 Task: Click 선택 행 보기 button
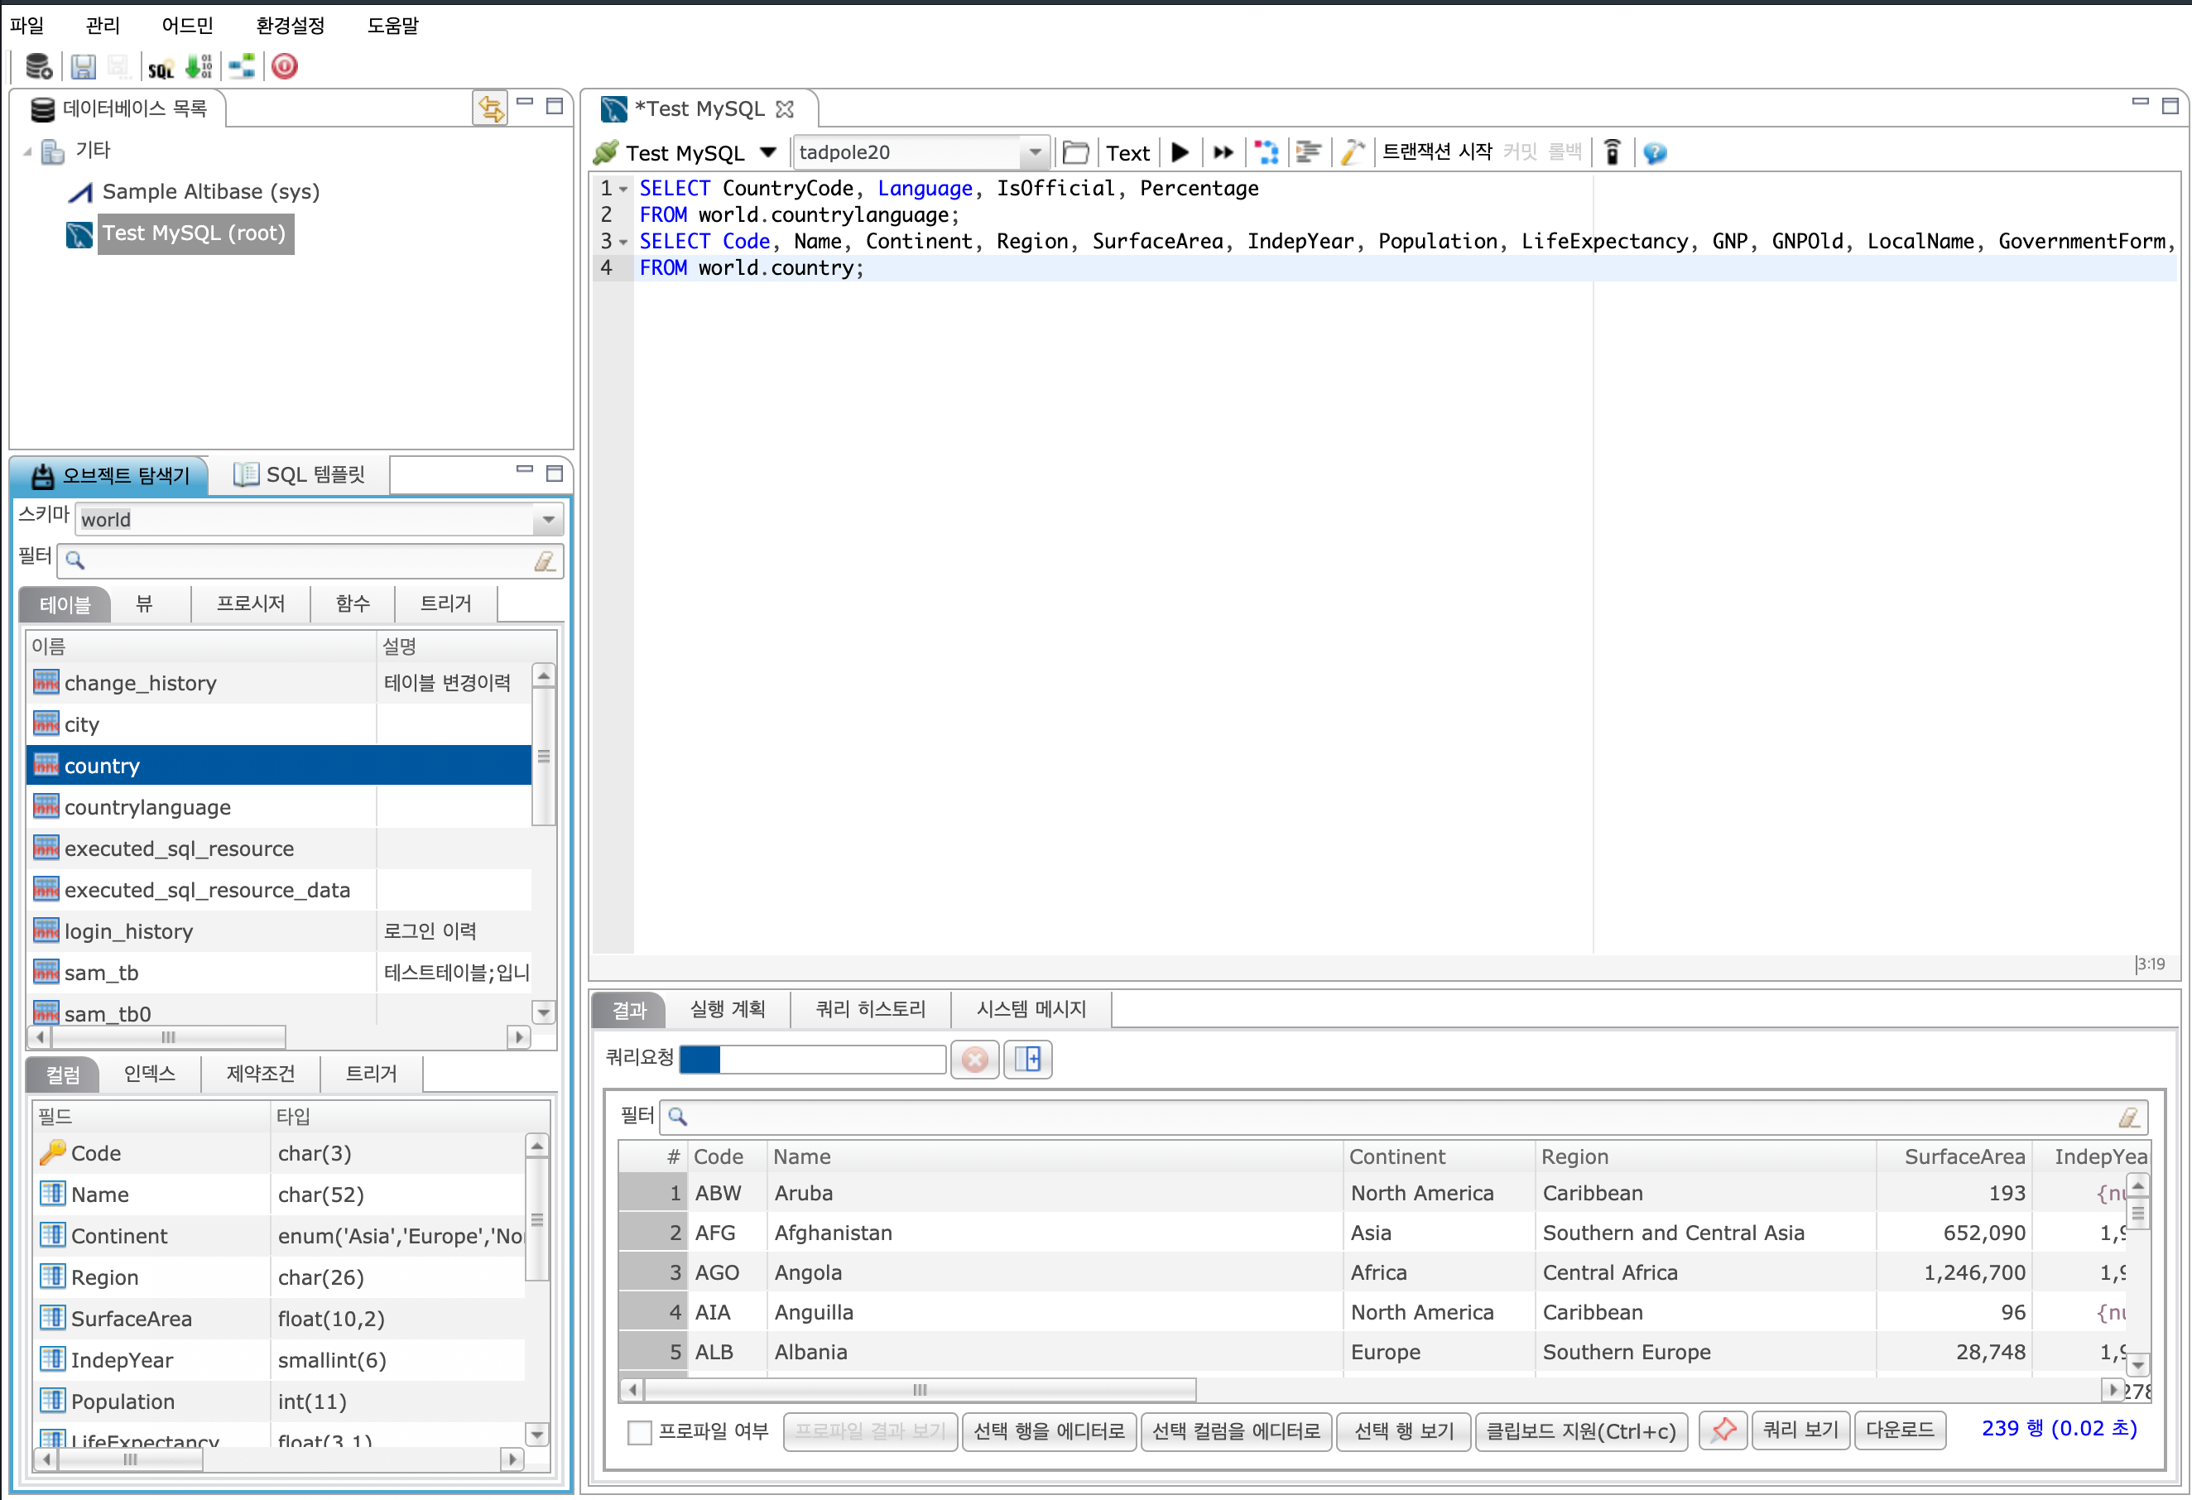click(1403, 1431)
